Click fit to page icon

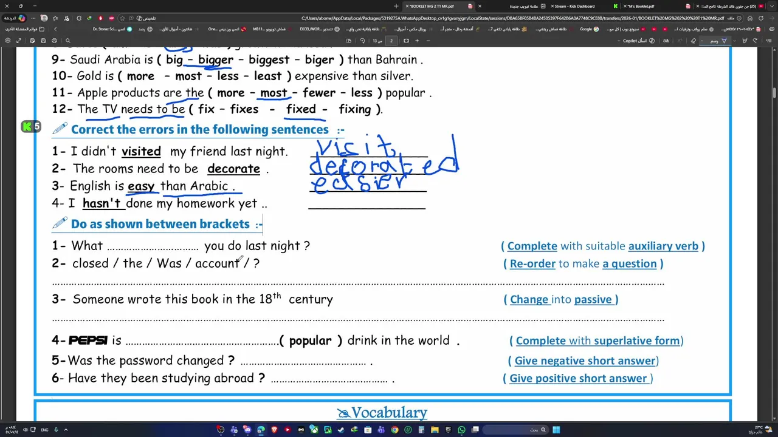point(406,41)
